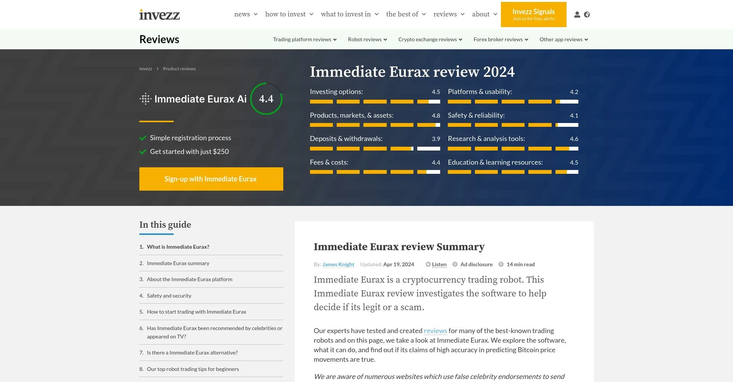Click the Products, markets, & assets label
733x382 pixels.
pos(352,115)
